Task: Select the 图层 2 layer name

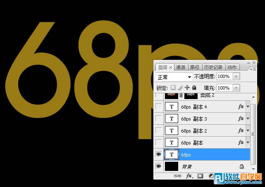Action: pyautogui.click(x=208, y=95)
